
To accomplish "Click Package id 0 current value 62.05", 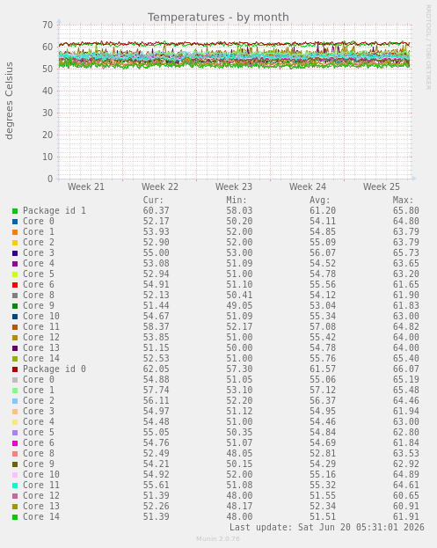I will coord(156,369).
